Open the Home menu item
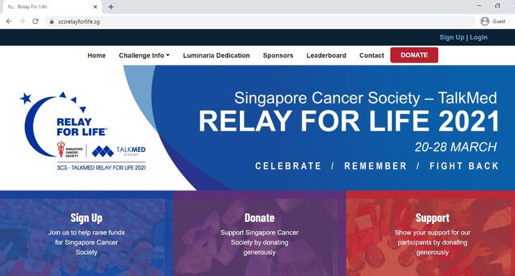515x276 pixels. 96,56
